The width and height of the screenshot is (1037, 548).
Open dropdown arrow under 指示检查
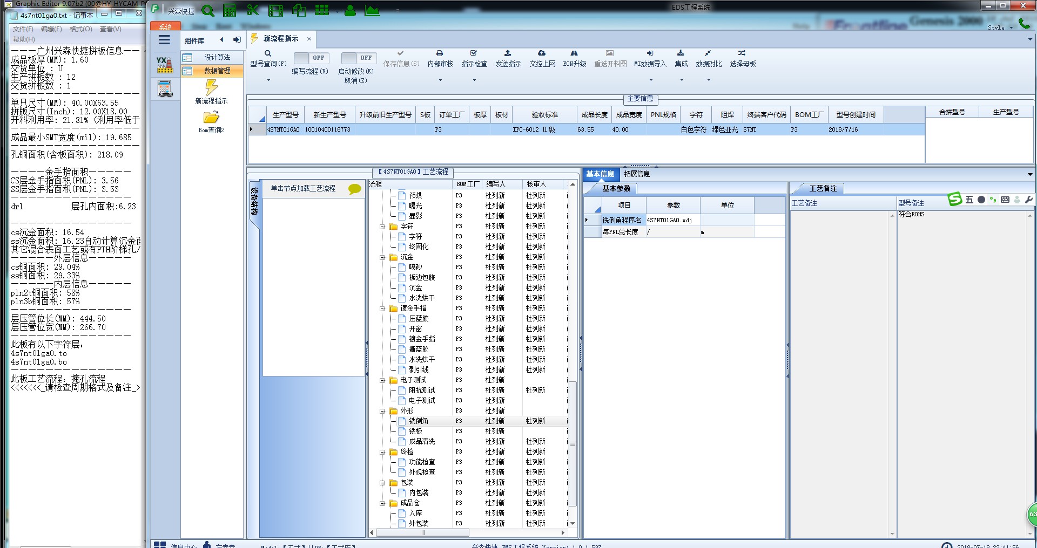(x=474, y=80)
